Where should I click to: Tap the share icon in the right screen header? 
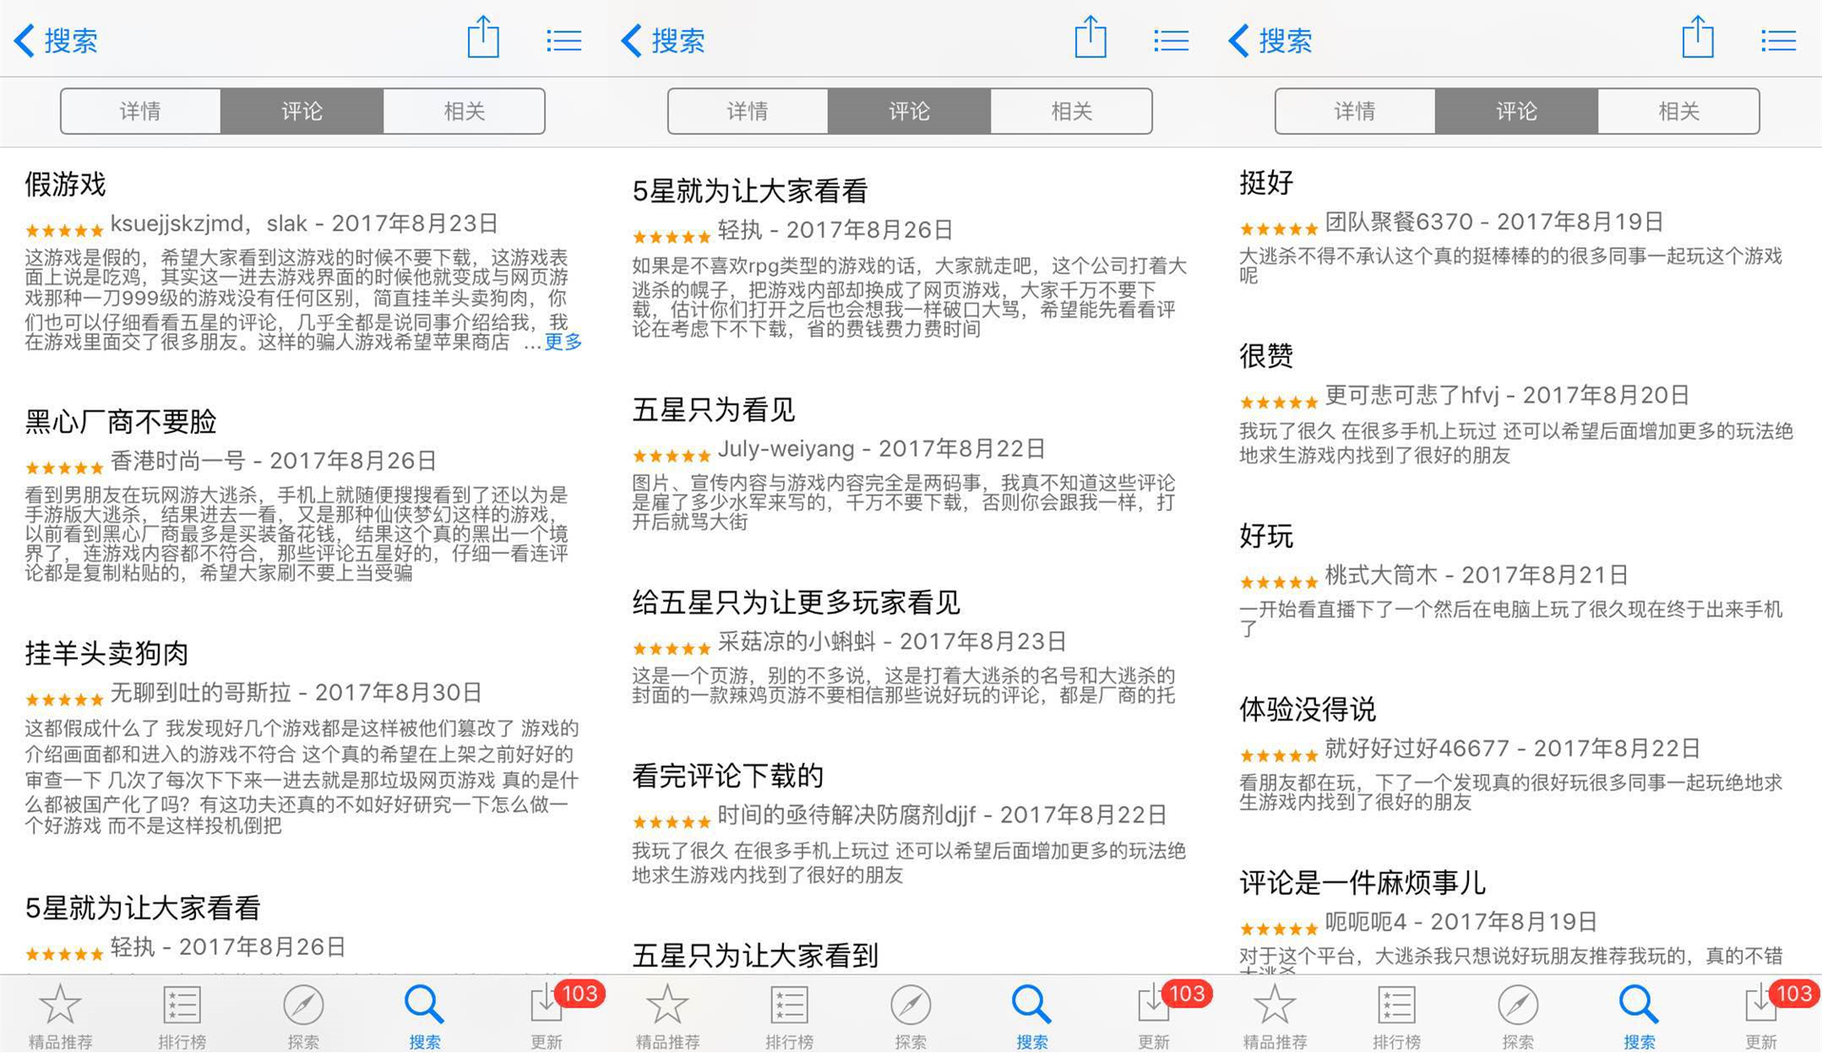click(1697, 38)
